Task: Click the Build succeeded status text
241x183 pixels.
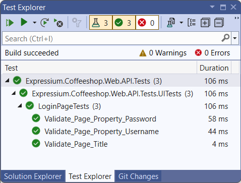Action: 32,53
